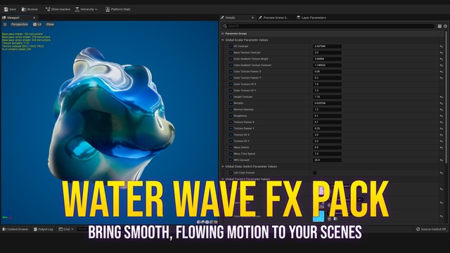
Task: Click the details settings gear icon
Action: 445,26
